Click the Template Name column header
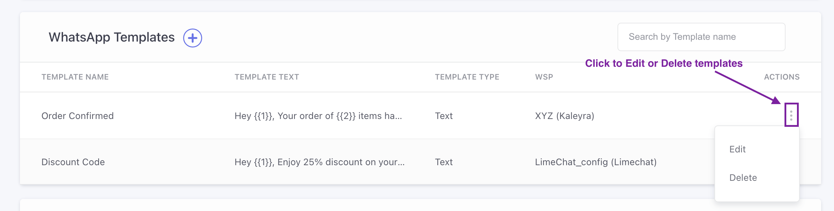This screenshot has width=834, height=211. tap(75, 77)
